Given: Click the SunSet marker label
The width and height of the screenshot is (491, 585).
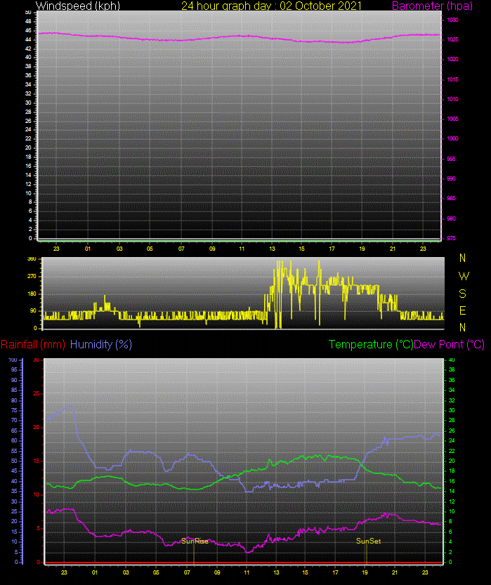Looking at the screenshot, I should click(368, 541).
